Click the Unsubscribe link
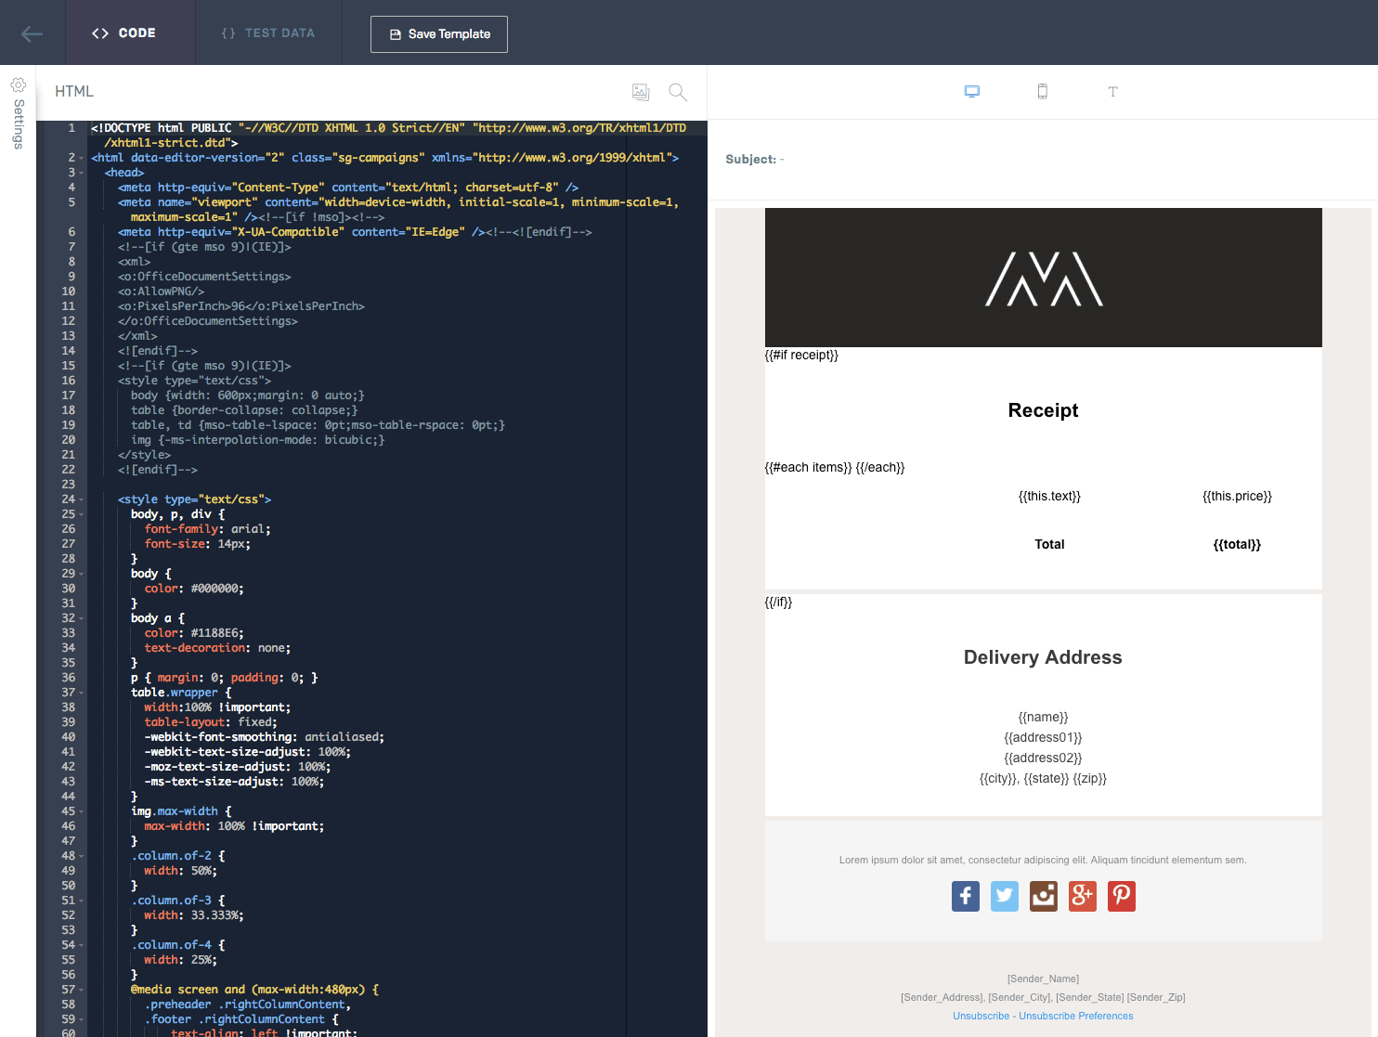The height and width of the screenshot is (1037, 1378). [x=981, y=1016]
